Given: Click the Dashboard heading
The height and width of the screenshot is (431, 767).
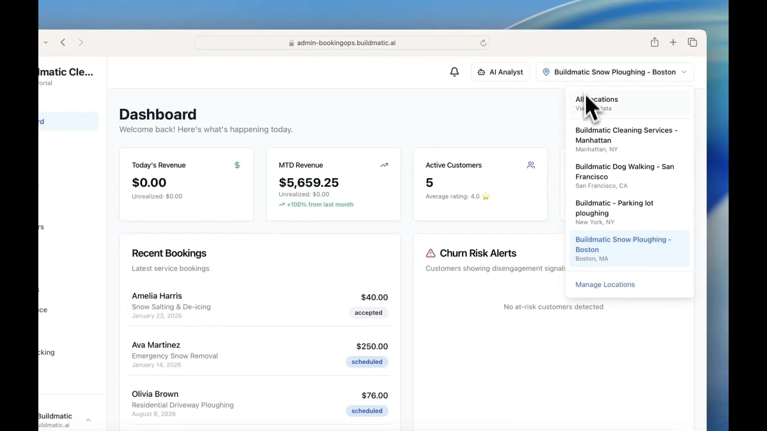Looking at the screenshot, I should pos(158,115).
